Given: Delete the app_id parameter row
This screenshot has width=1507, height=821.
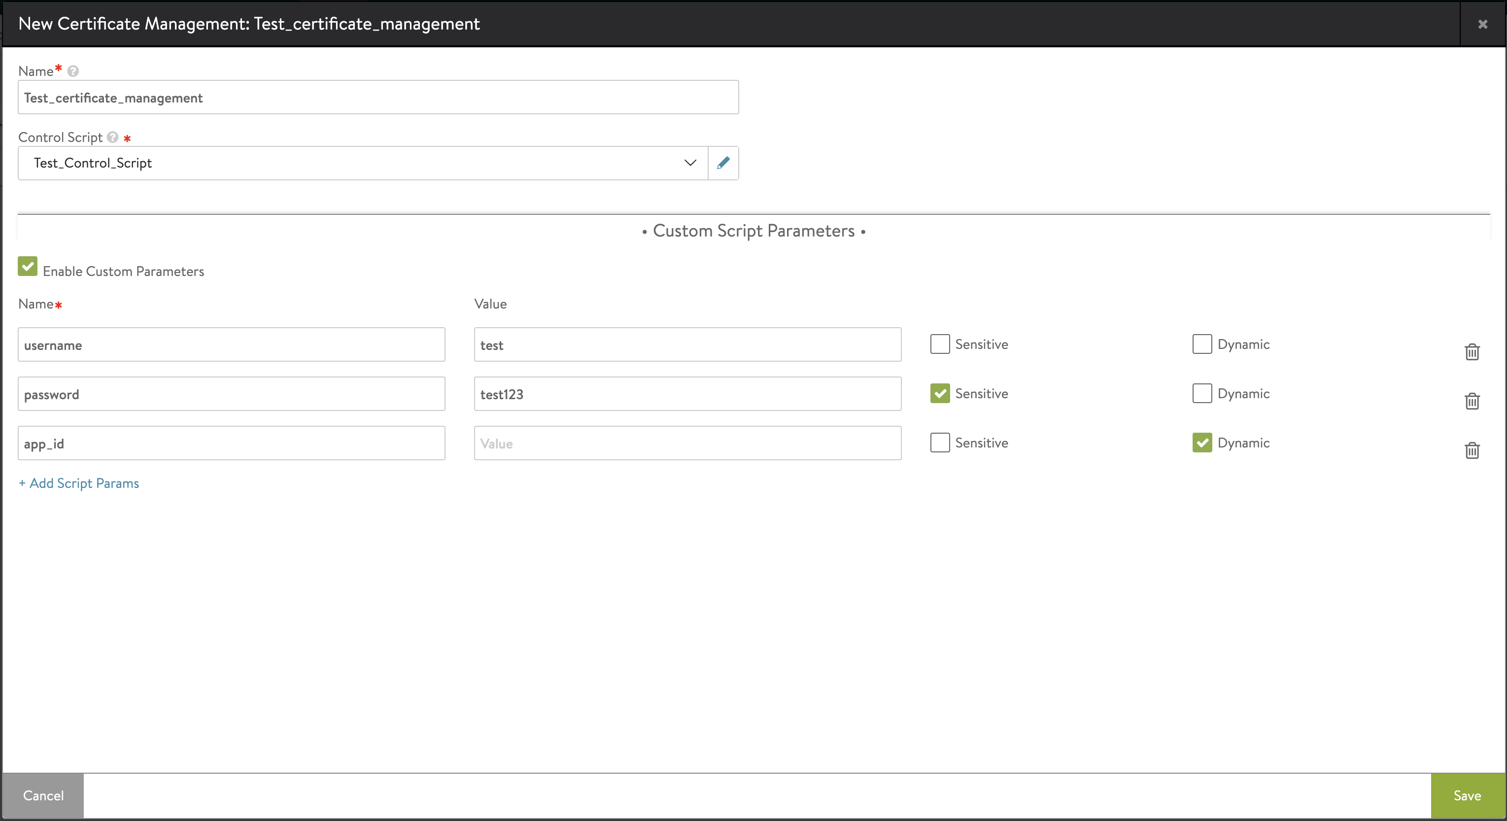Looking at the screenshot, I should pyautogui.click(x=1472, y=450).
